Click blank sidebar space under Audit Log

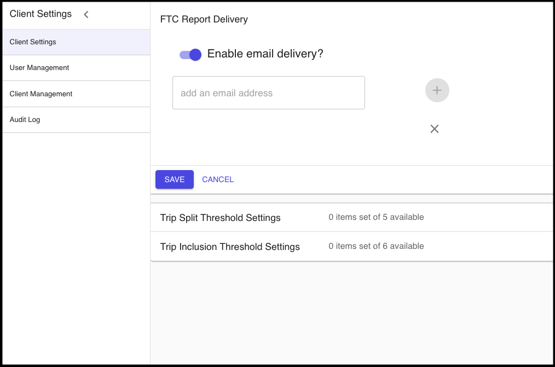76,246
